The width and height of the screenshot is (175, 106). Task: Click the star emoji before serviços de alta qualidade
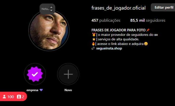[x=94, y=39]
